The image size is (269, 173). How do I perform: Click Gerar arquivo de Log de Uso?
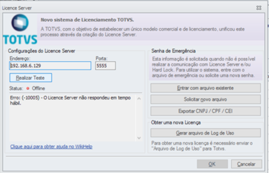tap(206, 133)
